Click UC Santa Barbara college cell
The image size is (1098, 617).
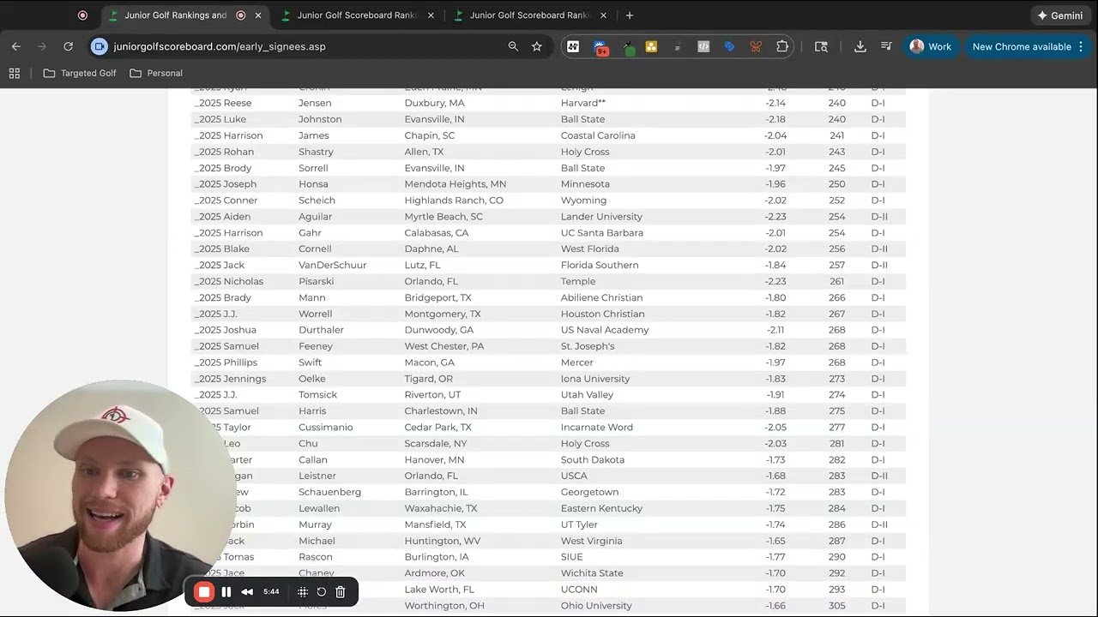[x=601, y=233]
